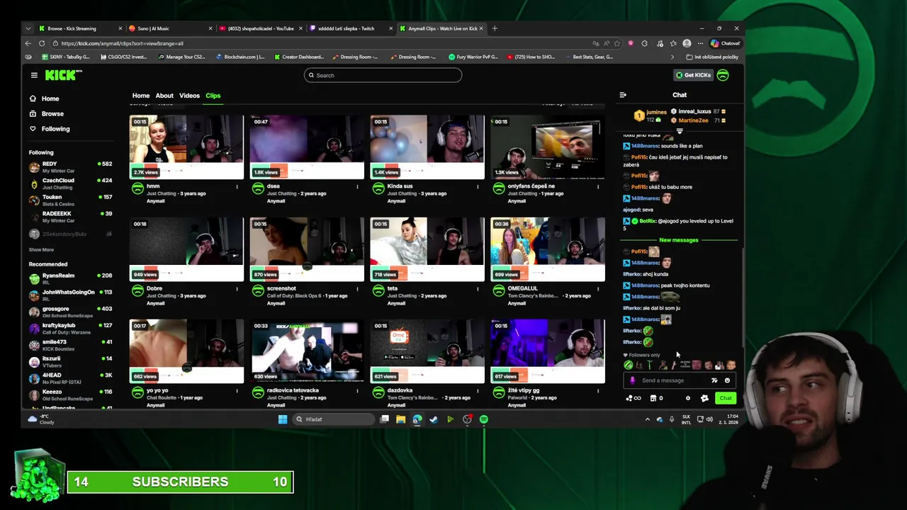Switch to the Twitch browser tab
Screen dimensions: 907x510
351,28
